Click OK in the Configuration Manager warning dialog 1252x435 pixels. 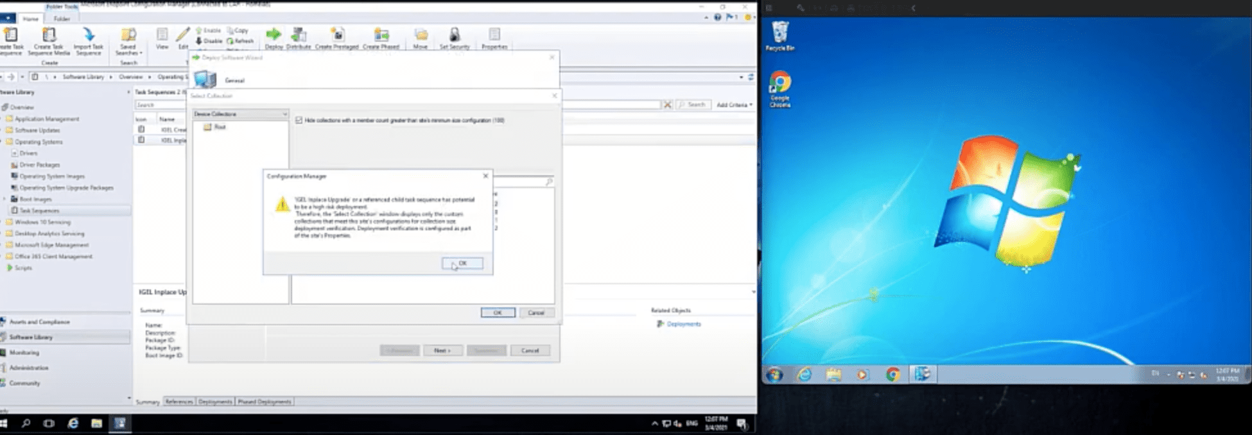point(462,264)
